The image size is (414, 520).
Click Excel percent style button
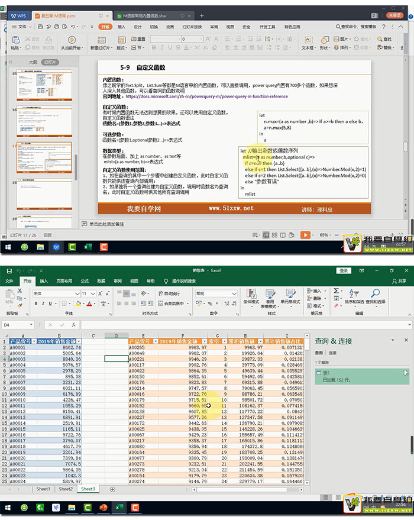click(210, 303)
